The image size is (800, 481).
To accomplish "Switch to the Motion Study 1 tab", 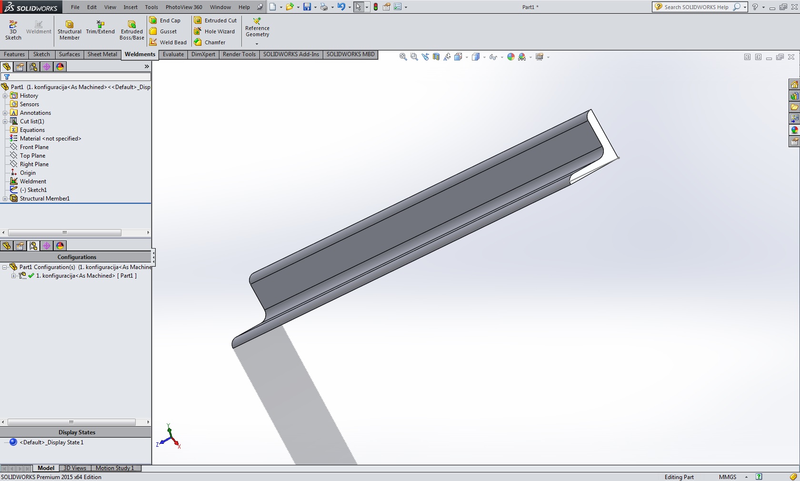I will click(x=115, y=468).
